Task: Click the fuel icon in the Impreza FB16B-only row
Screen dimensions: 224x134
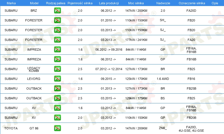Action: click(x=57, y=59)
